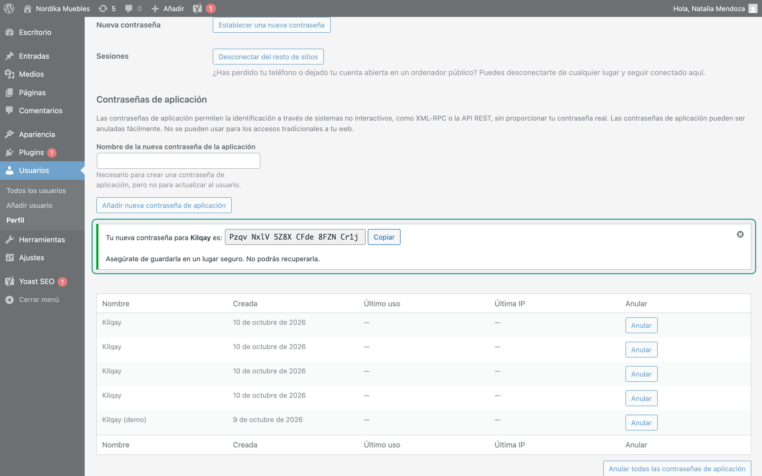Click the Apariencia paintbrush icon

point(10,134)
